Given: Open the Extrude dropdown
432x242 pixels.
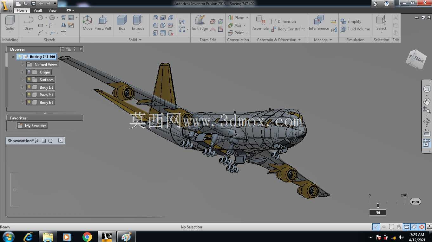Looking at the screenshot, I should [x=138, y=32].
